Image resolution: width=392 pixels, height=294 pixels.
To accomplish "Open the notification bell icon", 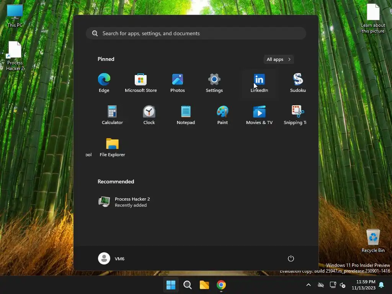I will click(x=382, y=285).
